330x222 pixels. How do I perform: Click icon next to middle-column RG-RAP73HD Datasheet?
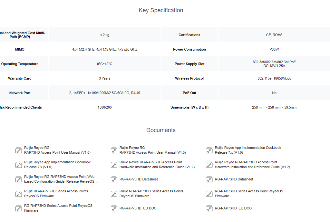click(x=114, y=179)
